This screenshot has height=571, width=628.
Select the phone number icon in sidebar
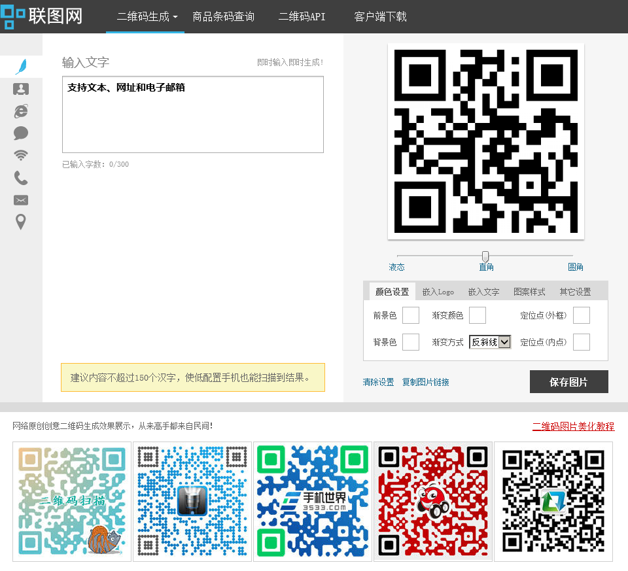21,178
